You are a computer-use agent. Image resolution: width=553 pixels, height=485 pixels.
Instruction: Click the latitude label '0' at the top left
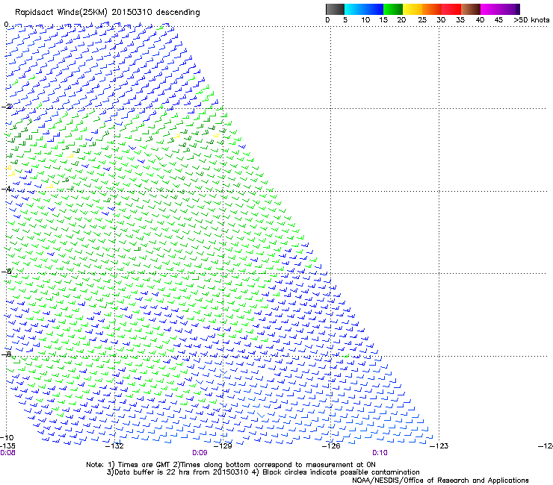(6, 25)
